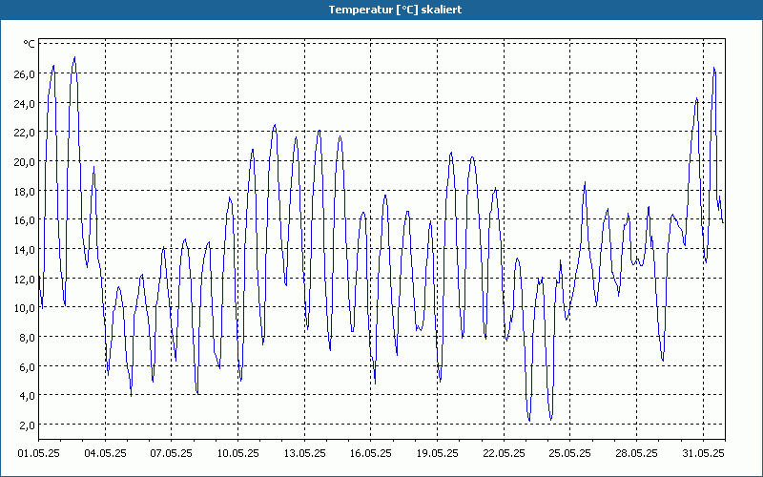Click the 14,0 y-axis label
This screenshot has height=477, width=763.
[25, 249]
